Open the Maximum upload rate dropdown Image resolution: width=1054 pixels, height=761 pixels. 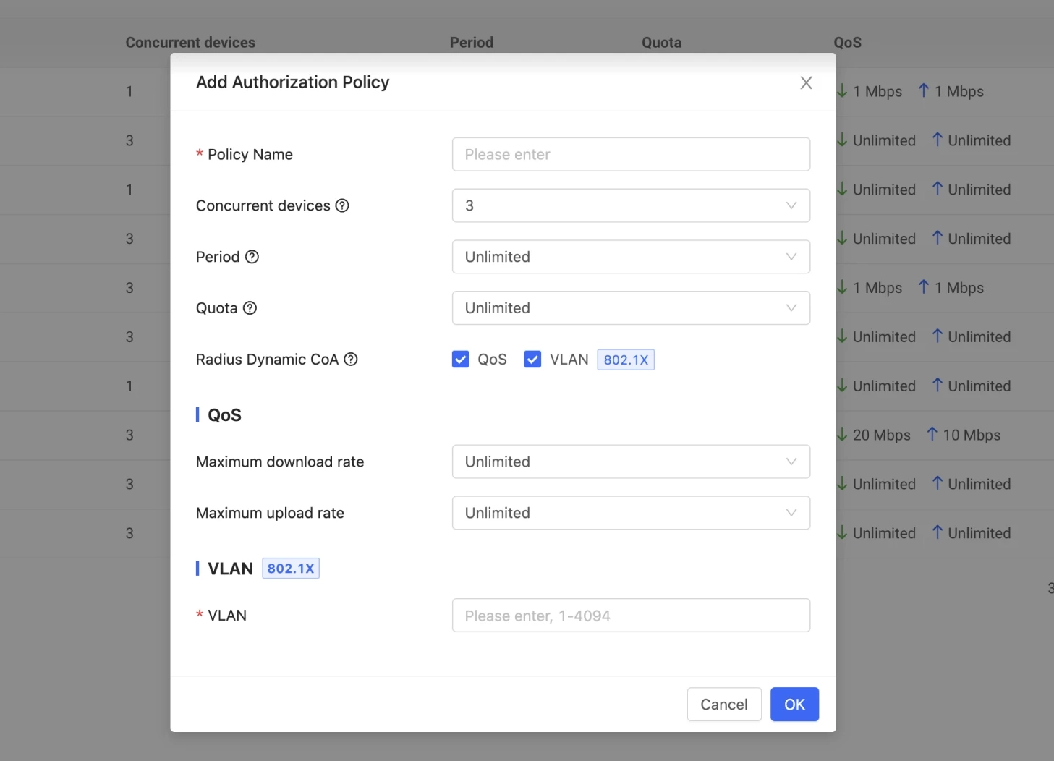coord(630,513)
